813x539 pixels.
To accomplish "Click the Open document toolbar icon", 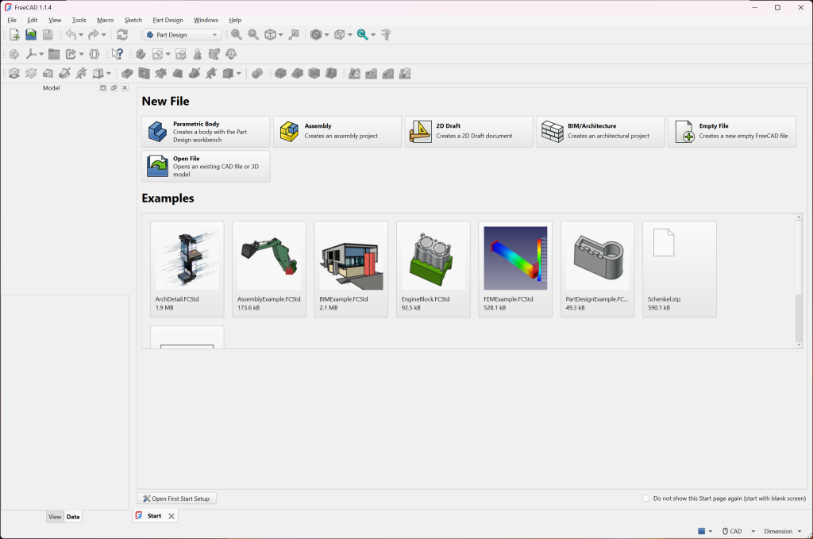I will pos(31,35).
